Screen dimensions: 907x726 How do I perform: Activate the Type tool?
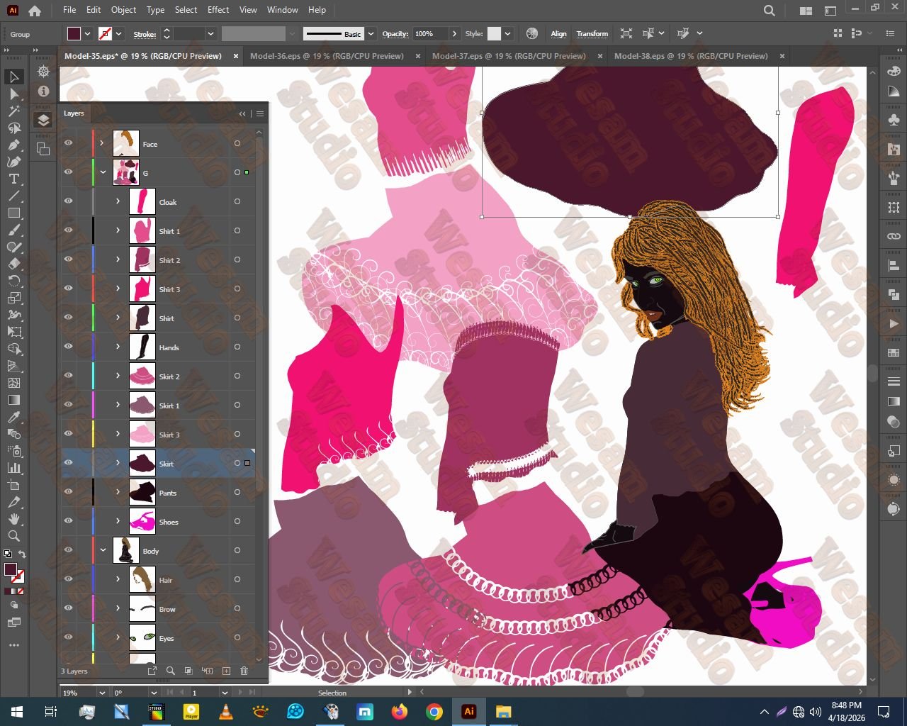point(14,179)
